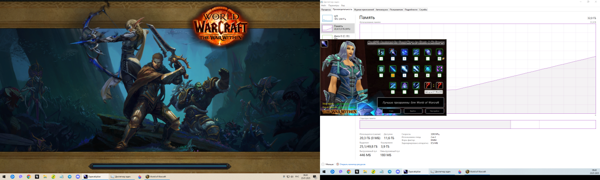Image resolution: width=600 pixels, height=180 pixels.
Task: Open the Файл menu in Task Manager
Action: [x=323, y=5]
